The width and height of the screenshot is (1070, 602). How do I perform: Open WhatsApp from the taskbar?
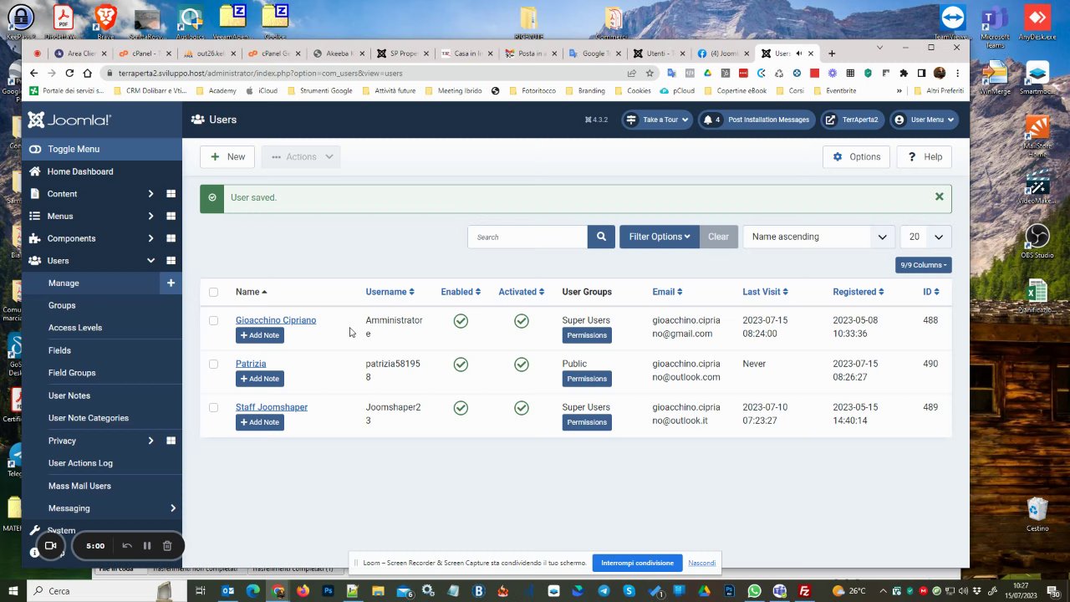(x=755, y=591)
